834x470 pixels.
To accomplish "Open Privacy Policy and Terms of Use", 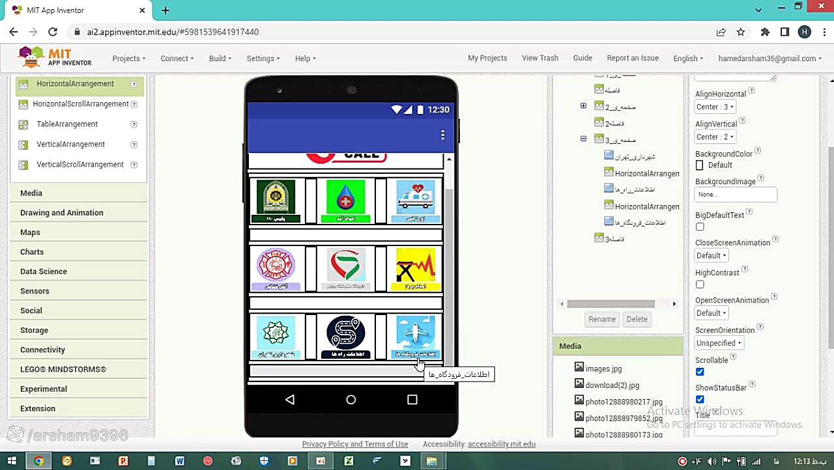I will coord(355,444).
